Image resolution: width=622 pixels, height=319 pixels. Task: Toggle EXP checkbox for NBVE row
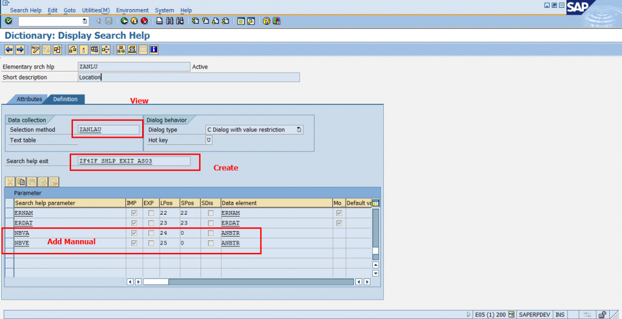tap(151, 243)
